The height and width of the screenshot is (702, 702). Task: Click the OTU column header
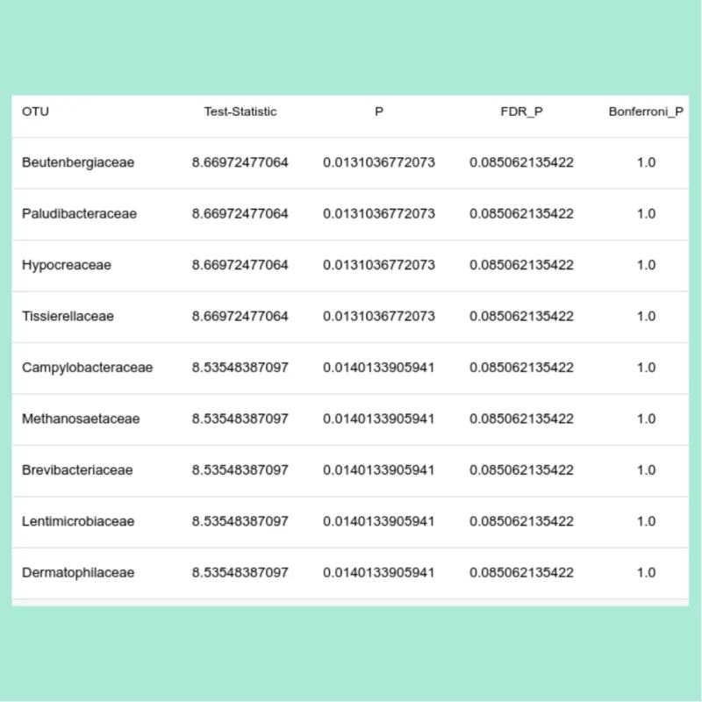tap(36, 111)
